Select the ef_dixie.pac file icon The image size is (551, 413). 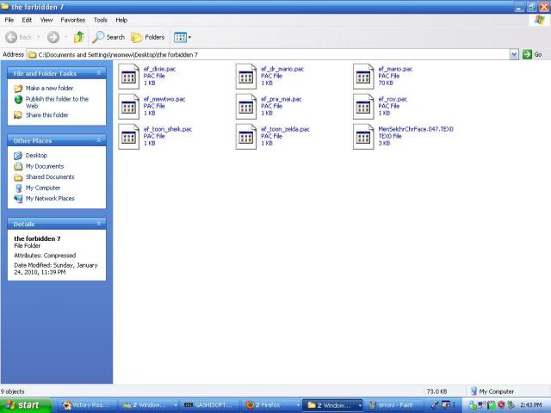coord(128,76)
